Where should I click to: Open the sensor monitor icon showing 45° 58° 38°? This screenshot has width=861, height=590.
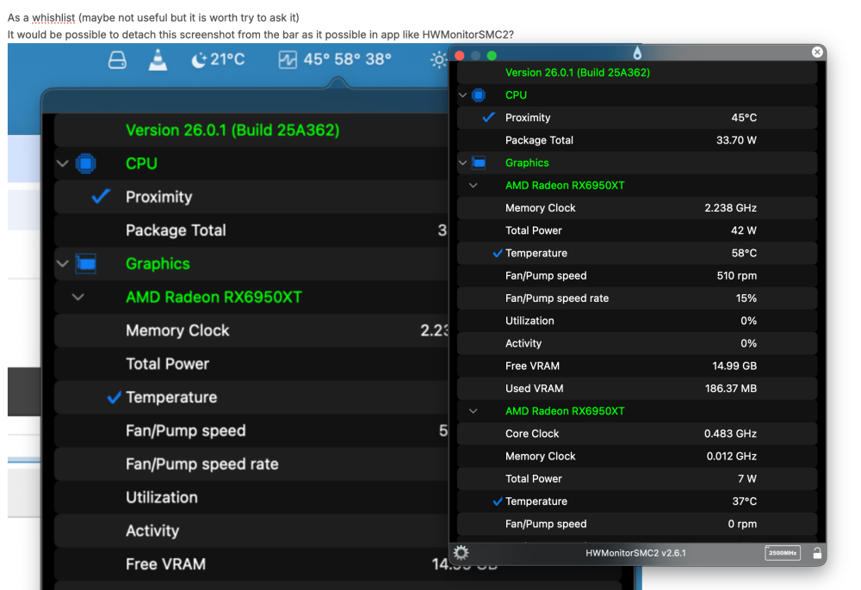tap(334, 59)
